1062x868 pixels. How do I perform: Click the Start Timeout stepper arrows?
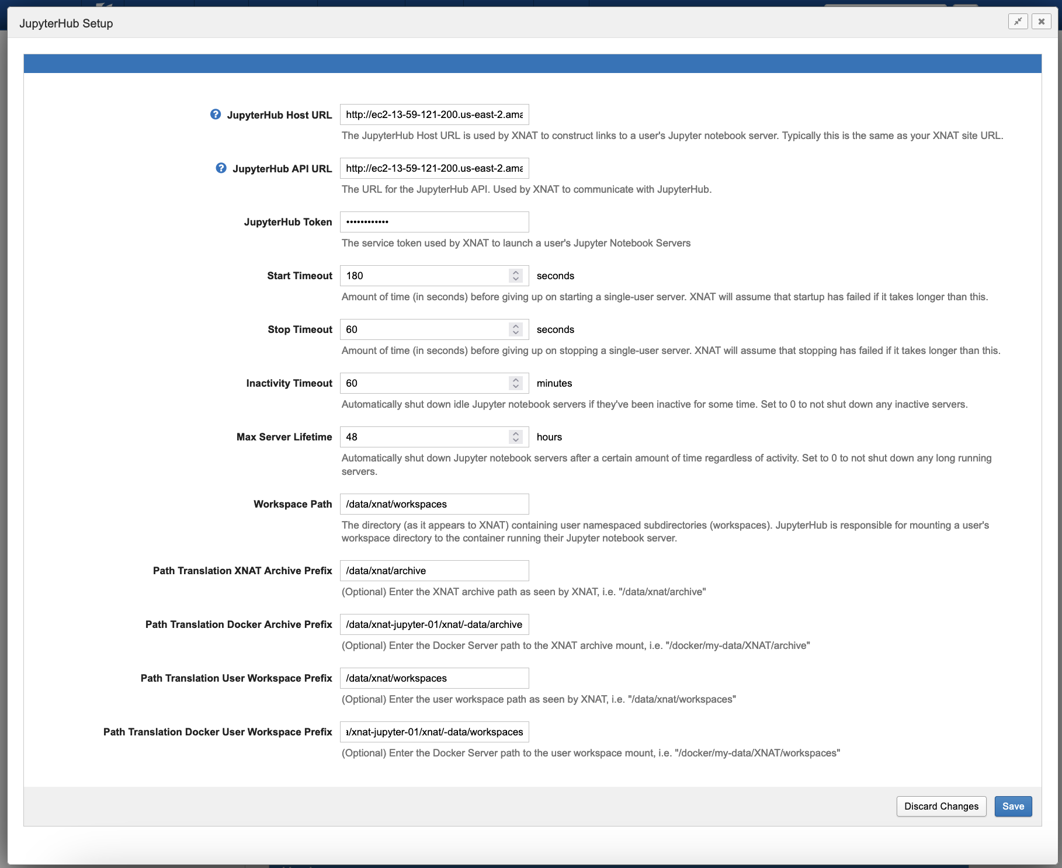point(515,276)
